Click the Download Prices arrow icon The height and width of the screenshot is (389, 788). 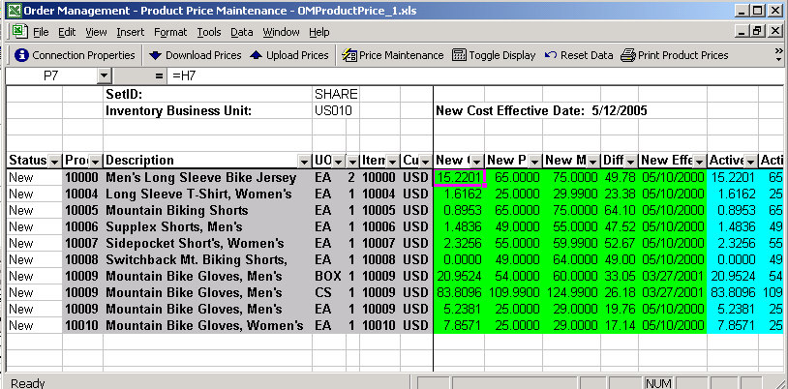(156, 55)
